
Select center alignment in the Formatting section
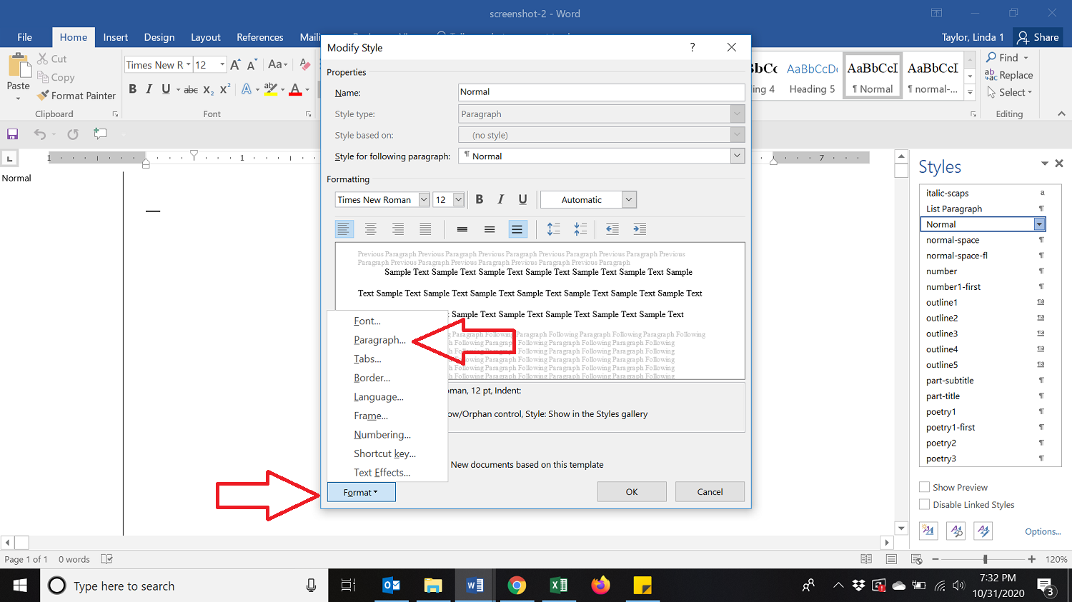tap(370, 229)
